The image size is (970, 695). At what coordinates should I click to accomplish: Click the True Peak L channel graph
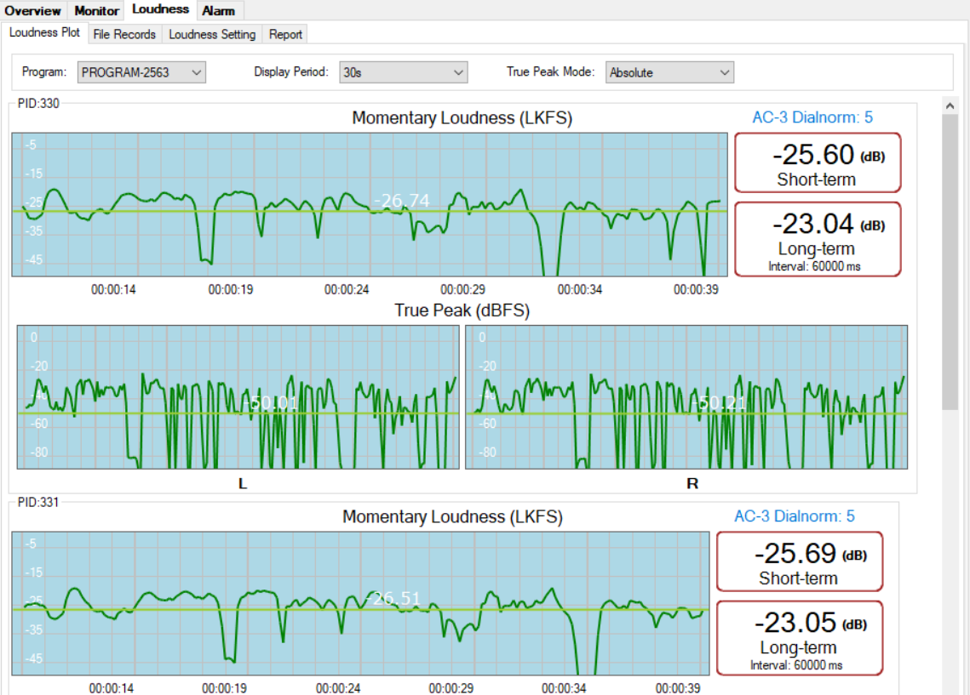click(x=238, y=396)
